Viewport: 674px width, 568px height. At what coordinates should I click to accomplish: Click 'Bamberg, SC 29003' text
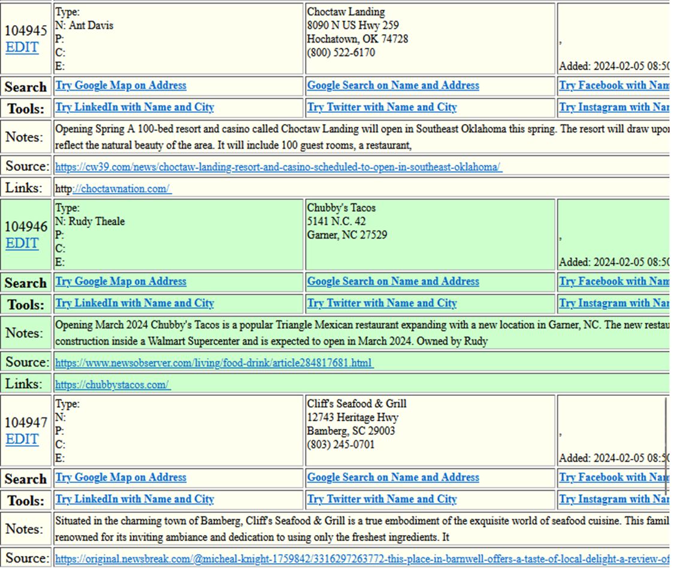point(350,431)
